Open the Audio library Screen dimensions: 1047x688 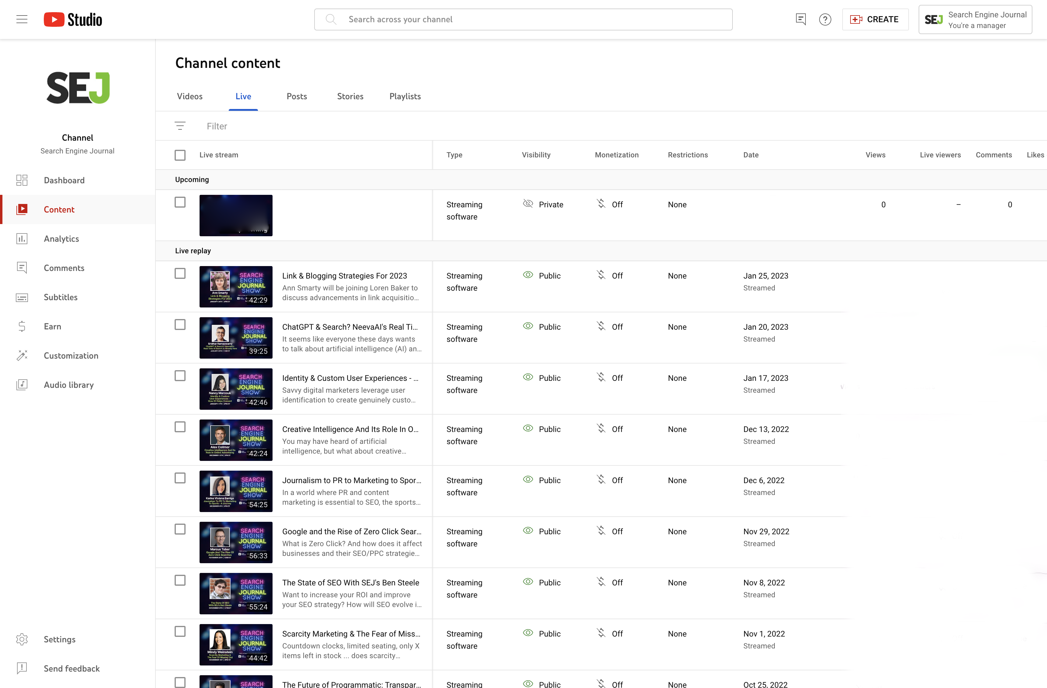pyautogui.click(x=69, y=384)
